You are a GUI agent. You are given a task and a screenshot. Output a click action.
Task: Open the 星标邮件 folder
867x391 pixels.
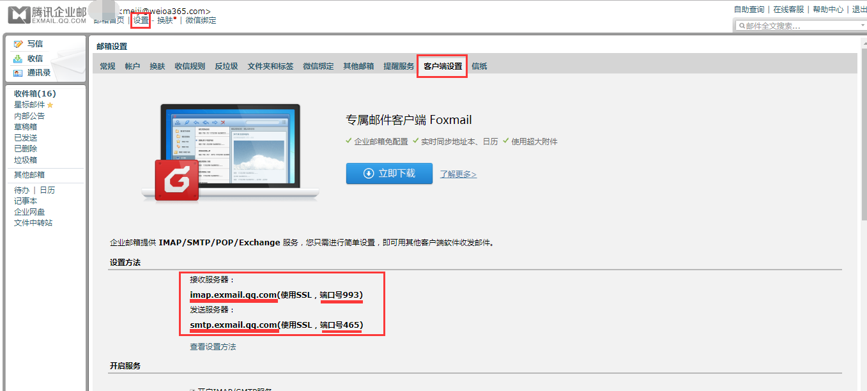tap(29, 105)
